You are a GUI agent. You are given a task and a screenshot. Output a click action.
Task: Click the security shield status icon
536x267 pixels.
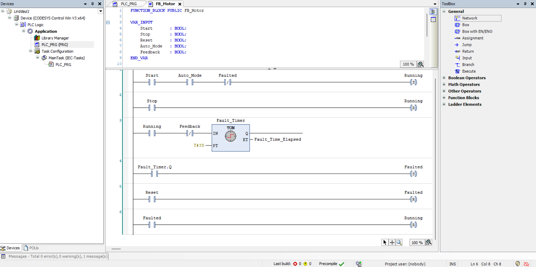click(x=518, y=264)
